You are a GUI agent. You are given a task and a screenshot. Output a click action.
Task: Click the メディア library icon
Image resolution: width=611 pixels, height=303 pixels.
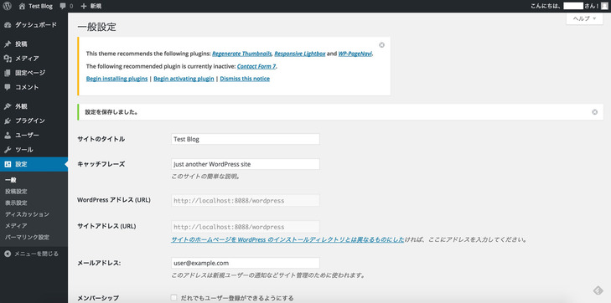click(8, 59)
